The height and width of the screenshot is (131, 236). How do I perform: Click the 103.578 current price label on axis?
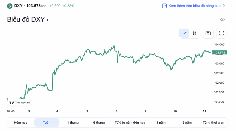(219, 53)
